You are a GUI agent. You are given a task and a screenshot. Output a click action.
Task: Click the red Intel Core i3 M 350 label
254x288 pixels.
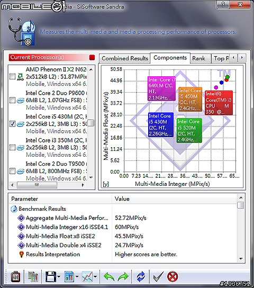(219, 103)
